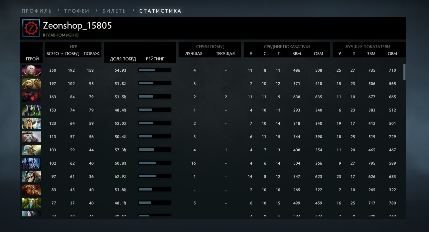The image size is (429, 232).
Task: Go to the БИЛЕТЫ tab
Action: pos(114,11)
